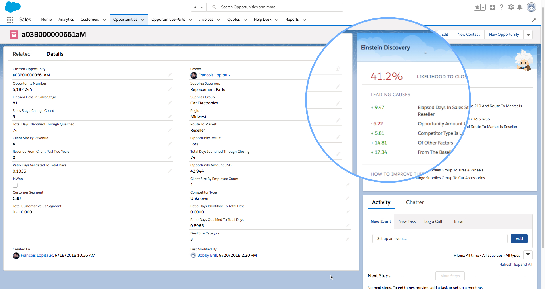Edit Client Size By Employee Count pencil

click(347, 185)
